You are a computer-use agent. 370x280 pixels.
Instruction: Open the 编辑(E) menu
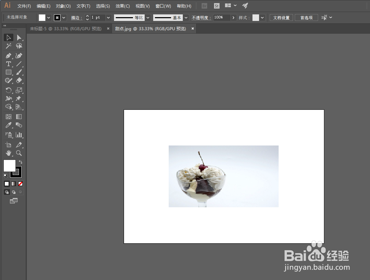coord(43,6)
